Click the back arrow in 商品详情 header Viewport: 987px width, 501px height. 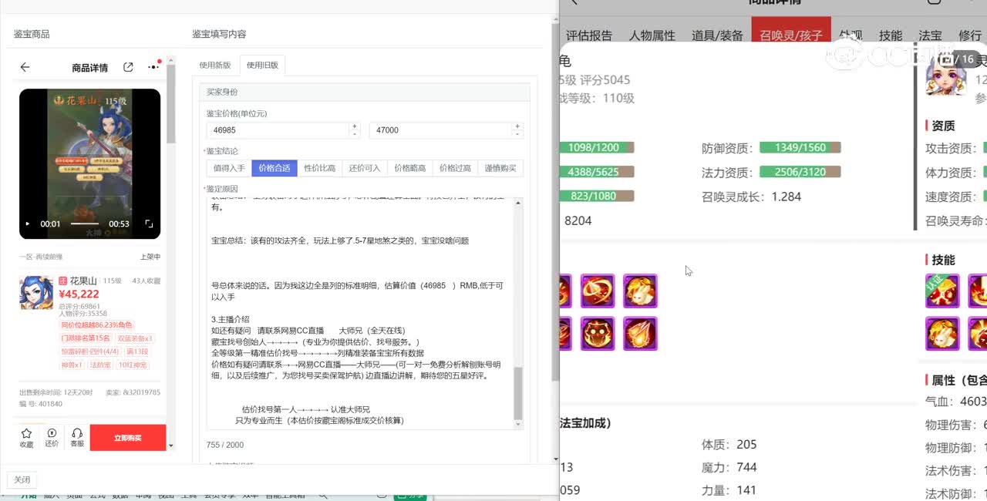coord(25,68)
